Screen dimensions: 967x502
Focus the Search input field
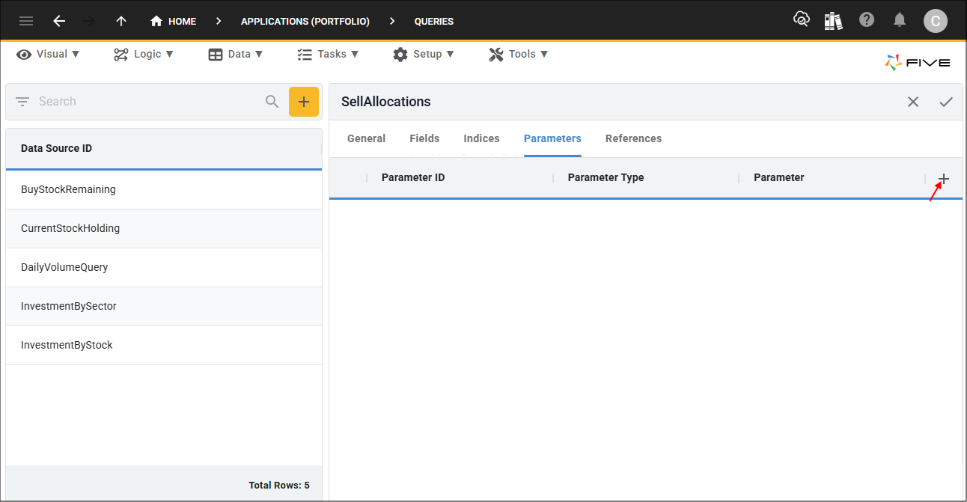pos(148,101)
